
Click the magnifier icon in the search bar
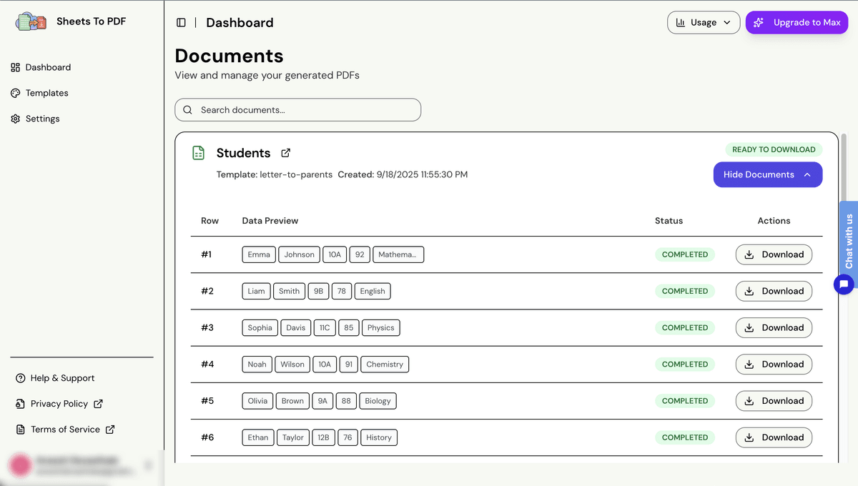pyautogui.click(x=187, y=109)
